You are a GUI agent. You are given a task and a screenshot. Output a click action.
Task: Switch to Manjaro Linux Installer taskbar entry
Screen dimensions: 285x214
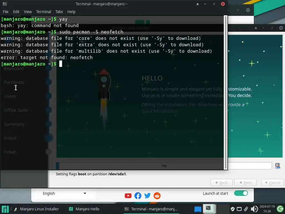36,209
